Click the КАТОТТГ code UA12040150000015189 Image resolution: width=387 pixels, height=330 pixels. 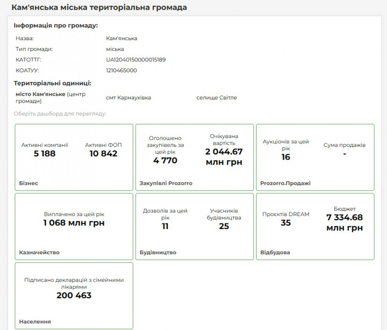pos(136,60)
